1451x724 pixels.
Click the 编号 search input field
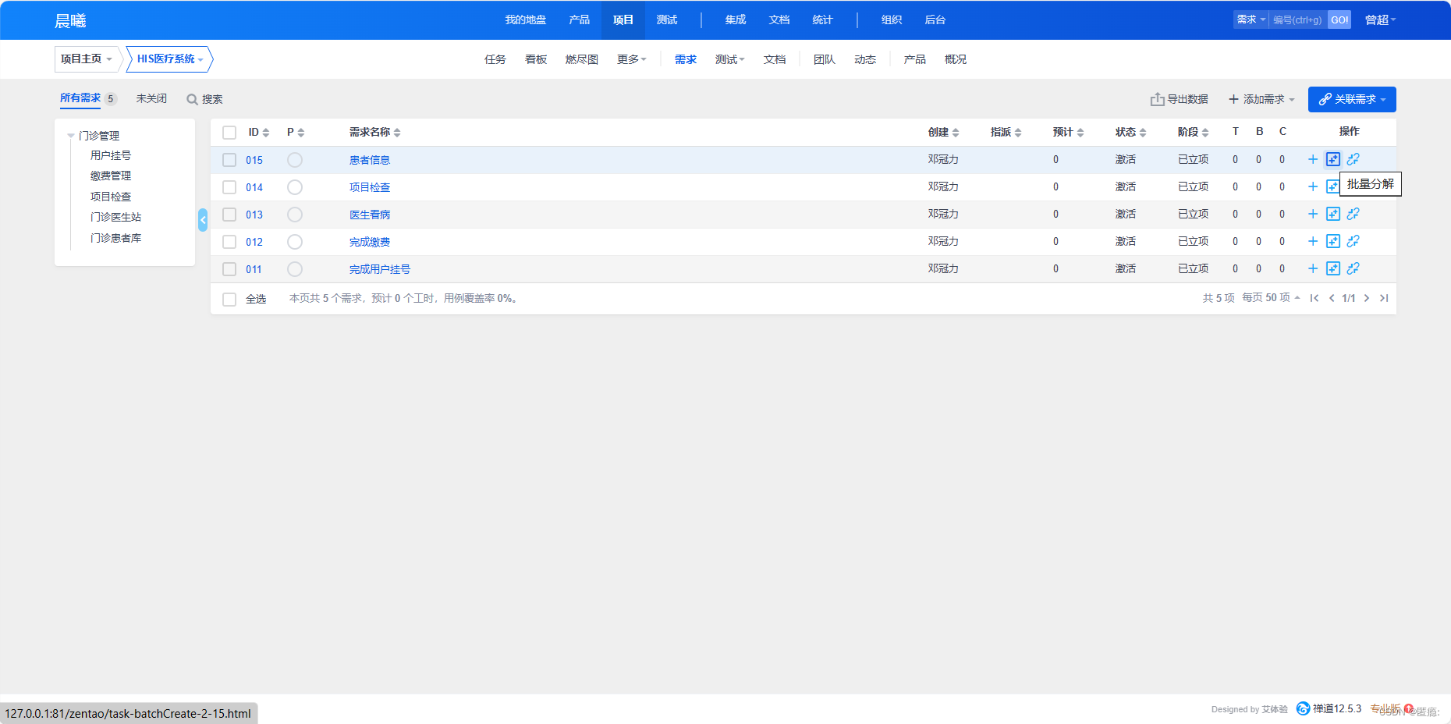click(x=1298, y=20)
